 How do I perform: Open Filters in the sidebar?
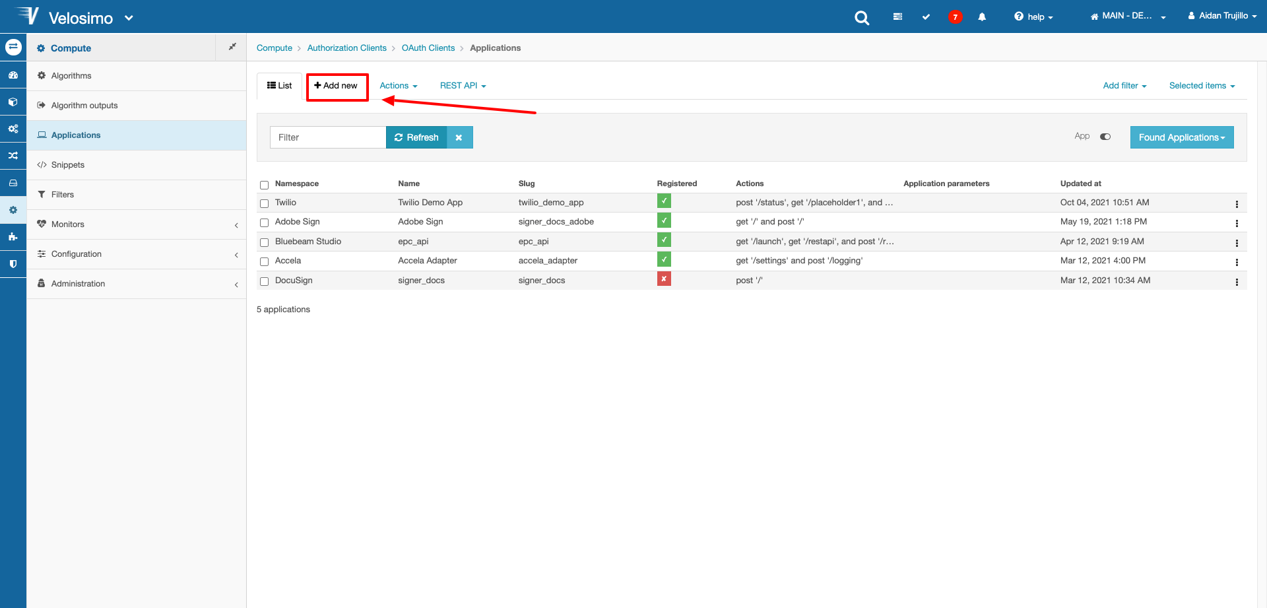tap(137, 195)
